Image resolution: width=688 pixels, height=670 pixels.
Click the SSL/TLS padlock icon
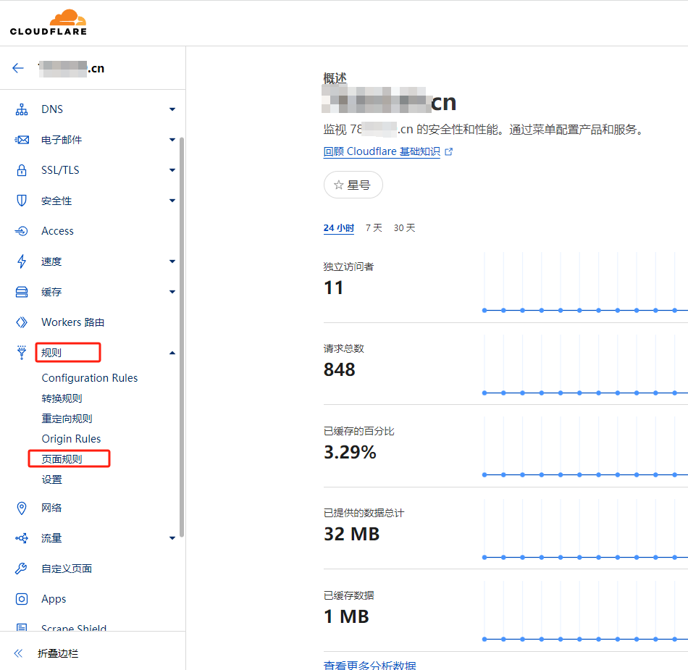click(x=22, y=170)
